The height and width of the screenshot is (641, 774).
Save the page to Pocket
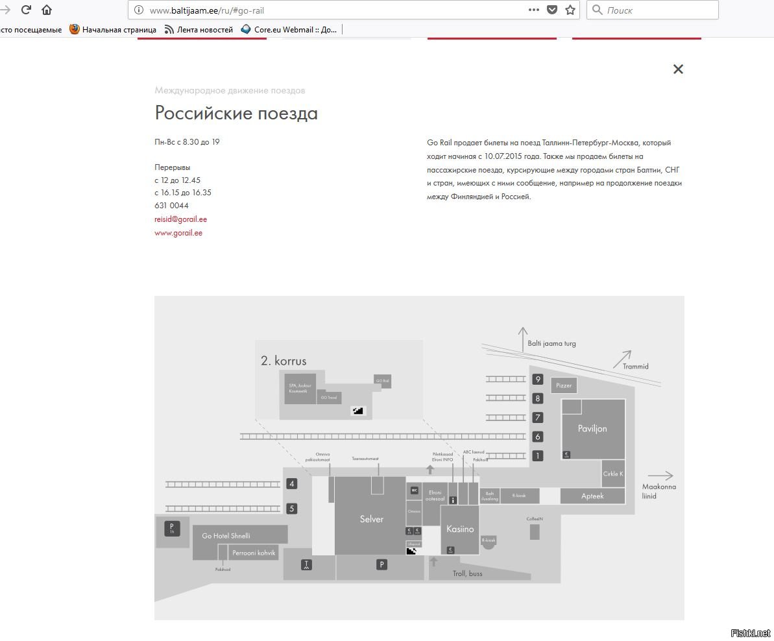coord(552,10)
